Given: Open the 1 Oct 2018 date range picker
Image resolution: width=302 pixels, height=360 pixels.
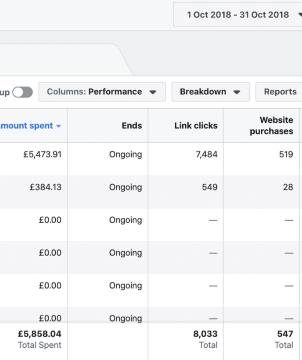Looking at the screenshot, I should click(x=237, y=15).
